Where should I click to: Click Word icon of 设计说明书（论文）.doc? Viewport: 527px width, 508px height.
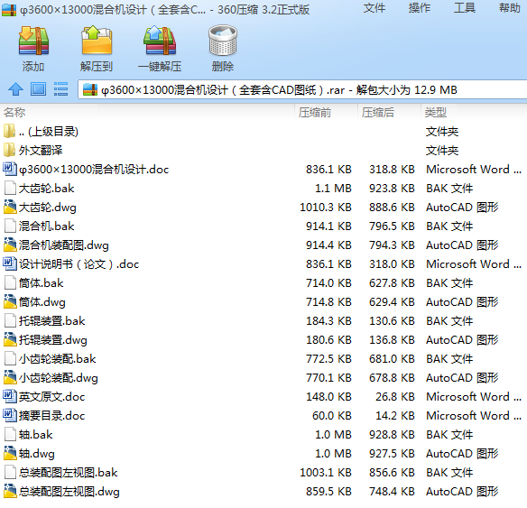click(x=10, y=263)
